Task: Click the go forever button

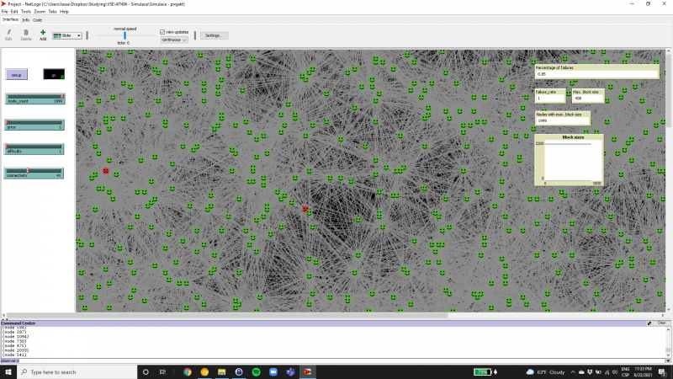Action: [x=53, y=75]
